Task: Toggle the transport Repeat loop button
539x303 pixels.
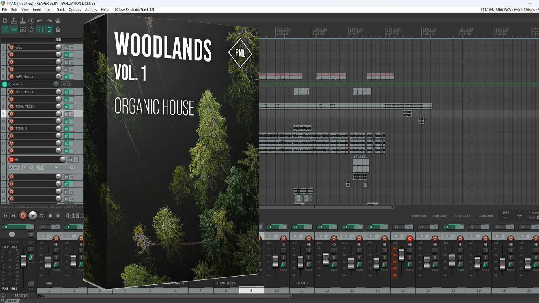Action: tap(41, 216)
